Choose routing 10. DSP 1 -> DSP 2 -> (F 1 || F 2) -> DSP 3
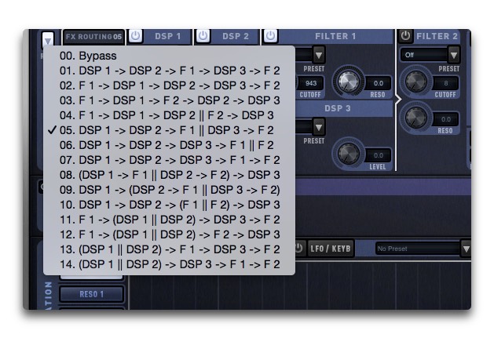 tap(169, 205)
